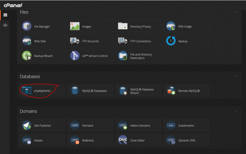Collapse the Files section
This screenshot has height=154, width=246.
pyautogui.click(x=237, y=12)
